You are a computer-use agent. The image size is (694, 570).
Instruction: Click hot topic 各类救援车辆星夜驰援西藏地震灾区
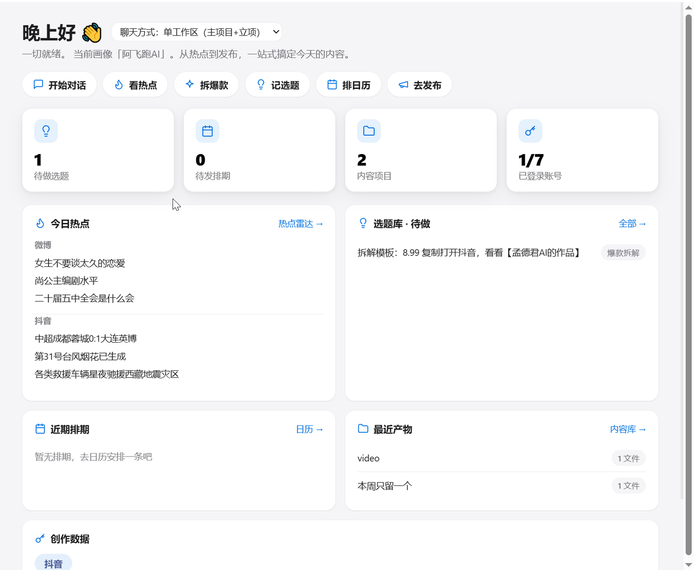tap(107, 374)
